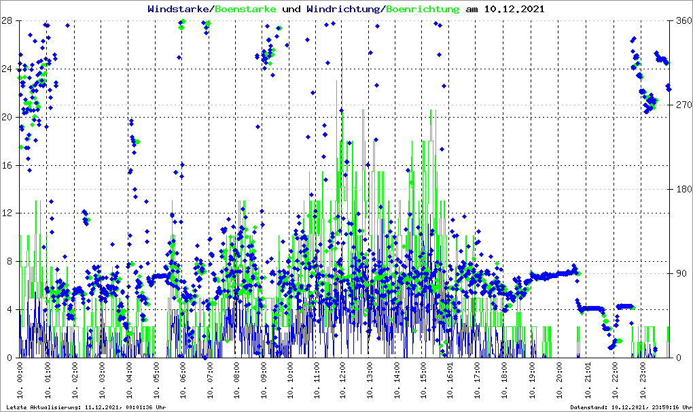Click the 'Datenstand' footer timestamp

(x=631, y=407)
